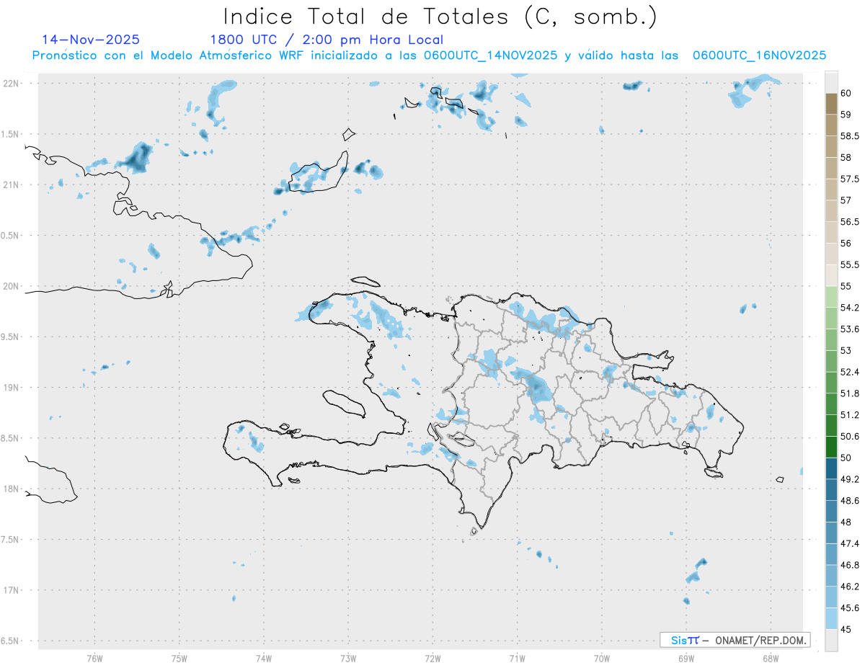Viewport: 865px width, 668px height.
Task: Click the dark green swatch between 50 and 50.6
Action: pos(831,447)
